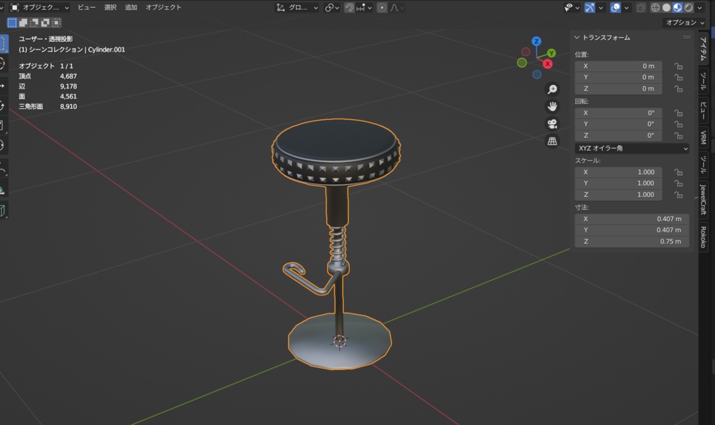Toggle orthographic view using the grid icon

(552, 141)
